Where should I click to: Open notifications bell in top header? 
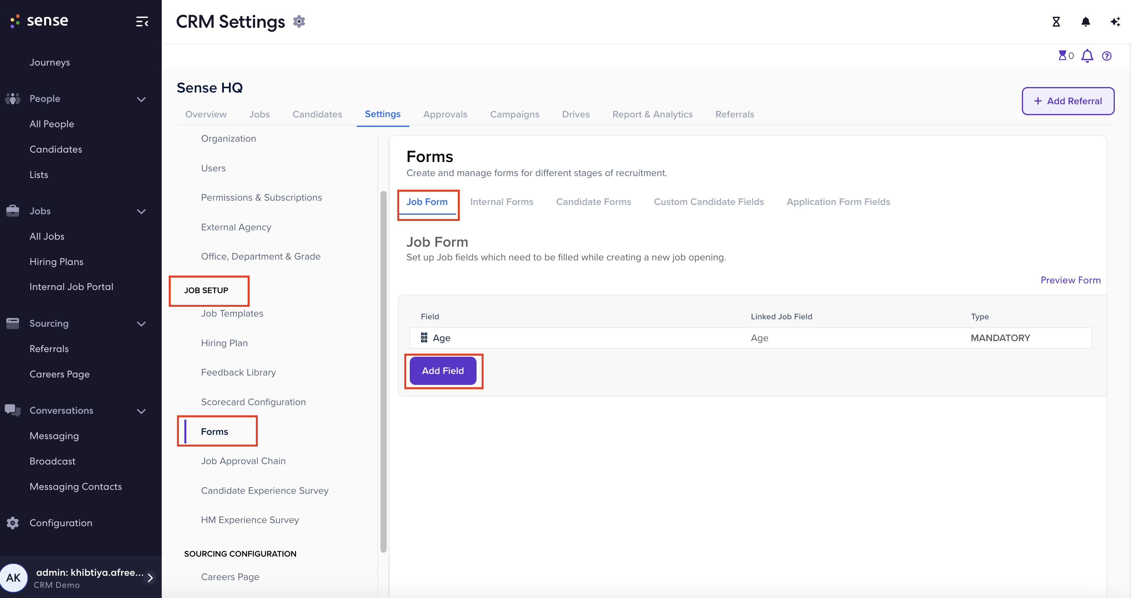pos(1086,21)
